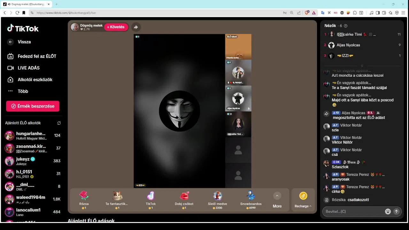409x230 pixels.
Task: Select the Nosqui guest tile
Action: tap(238, 73)
